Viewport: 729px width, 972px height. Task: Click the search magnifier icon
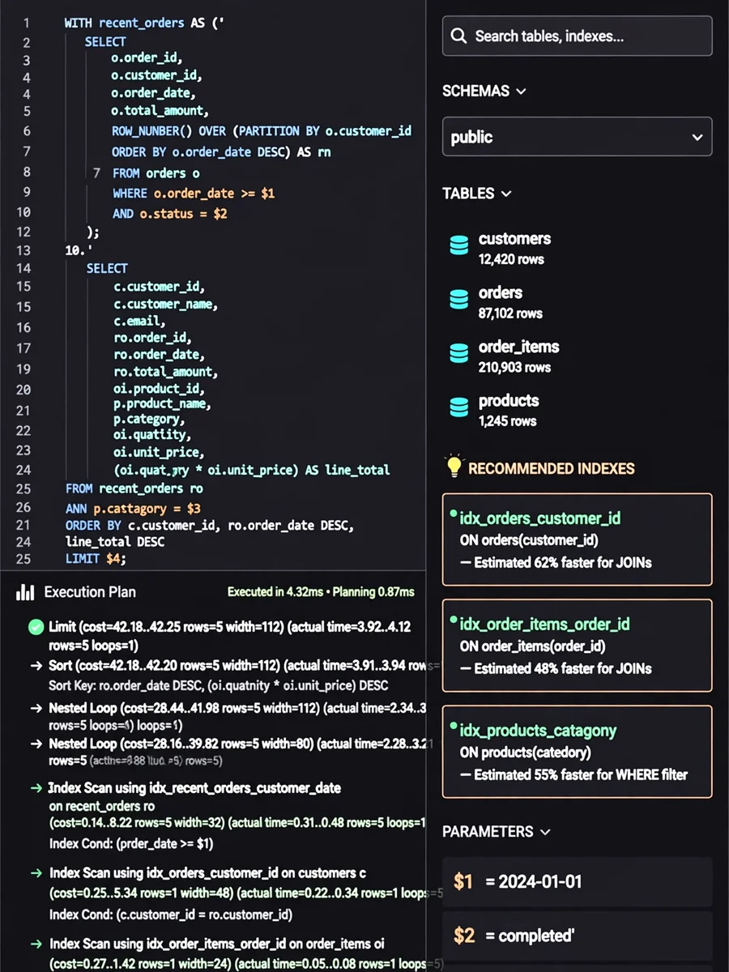coord(458,36)
